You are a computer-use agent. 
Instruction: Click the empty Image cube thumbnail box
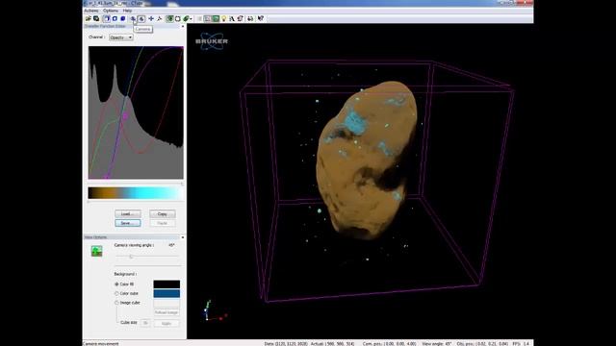pos(167,303)
